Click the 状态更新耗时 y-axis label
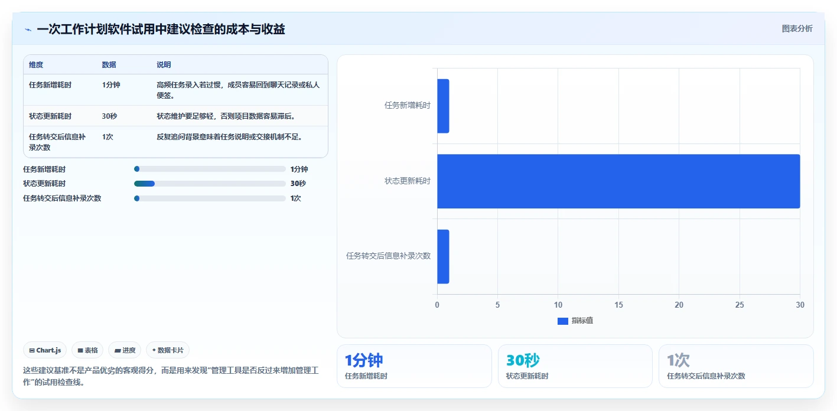The width and height of the screenshot is (837, 411). [x=408, y=181]
